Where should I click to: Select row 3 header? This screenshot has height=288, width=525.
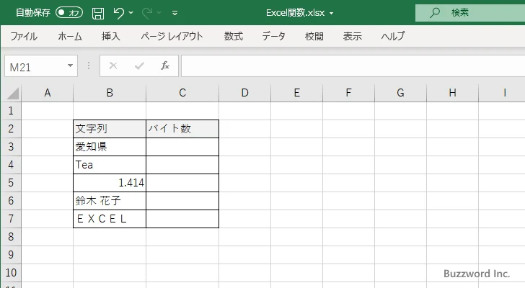11,147
